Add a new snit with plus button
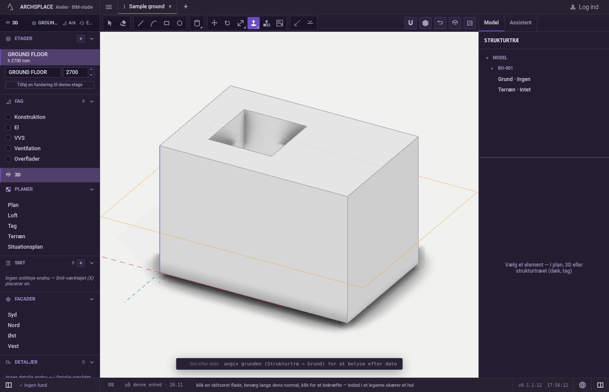This screenshot has height=392, width=609. tap(81, 263)
